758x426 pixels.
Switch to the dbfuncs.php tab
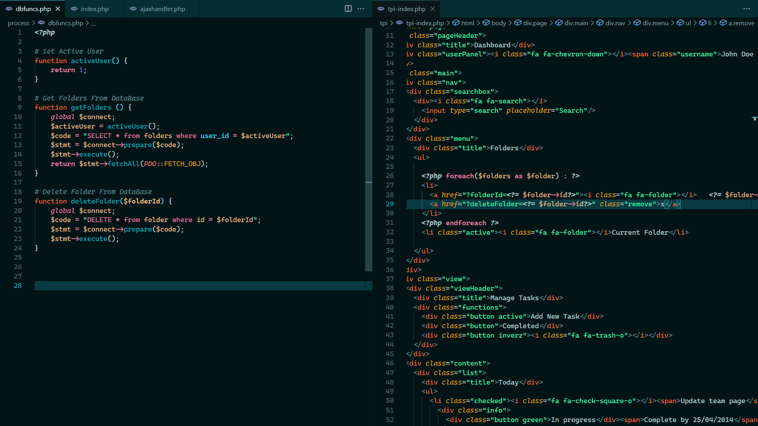click(x=33, y=9)
